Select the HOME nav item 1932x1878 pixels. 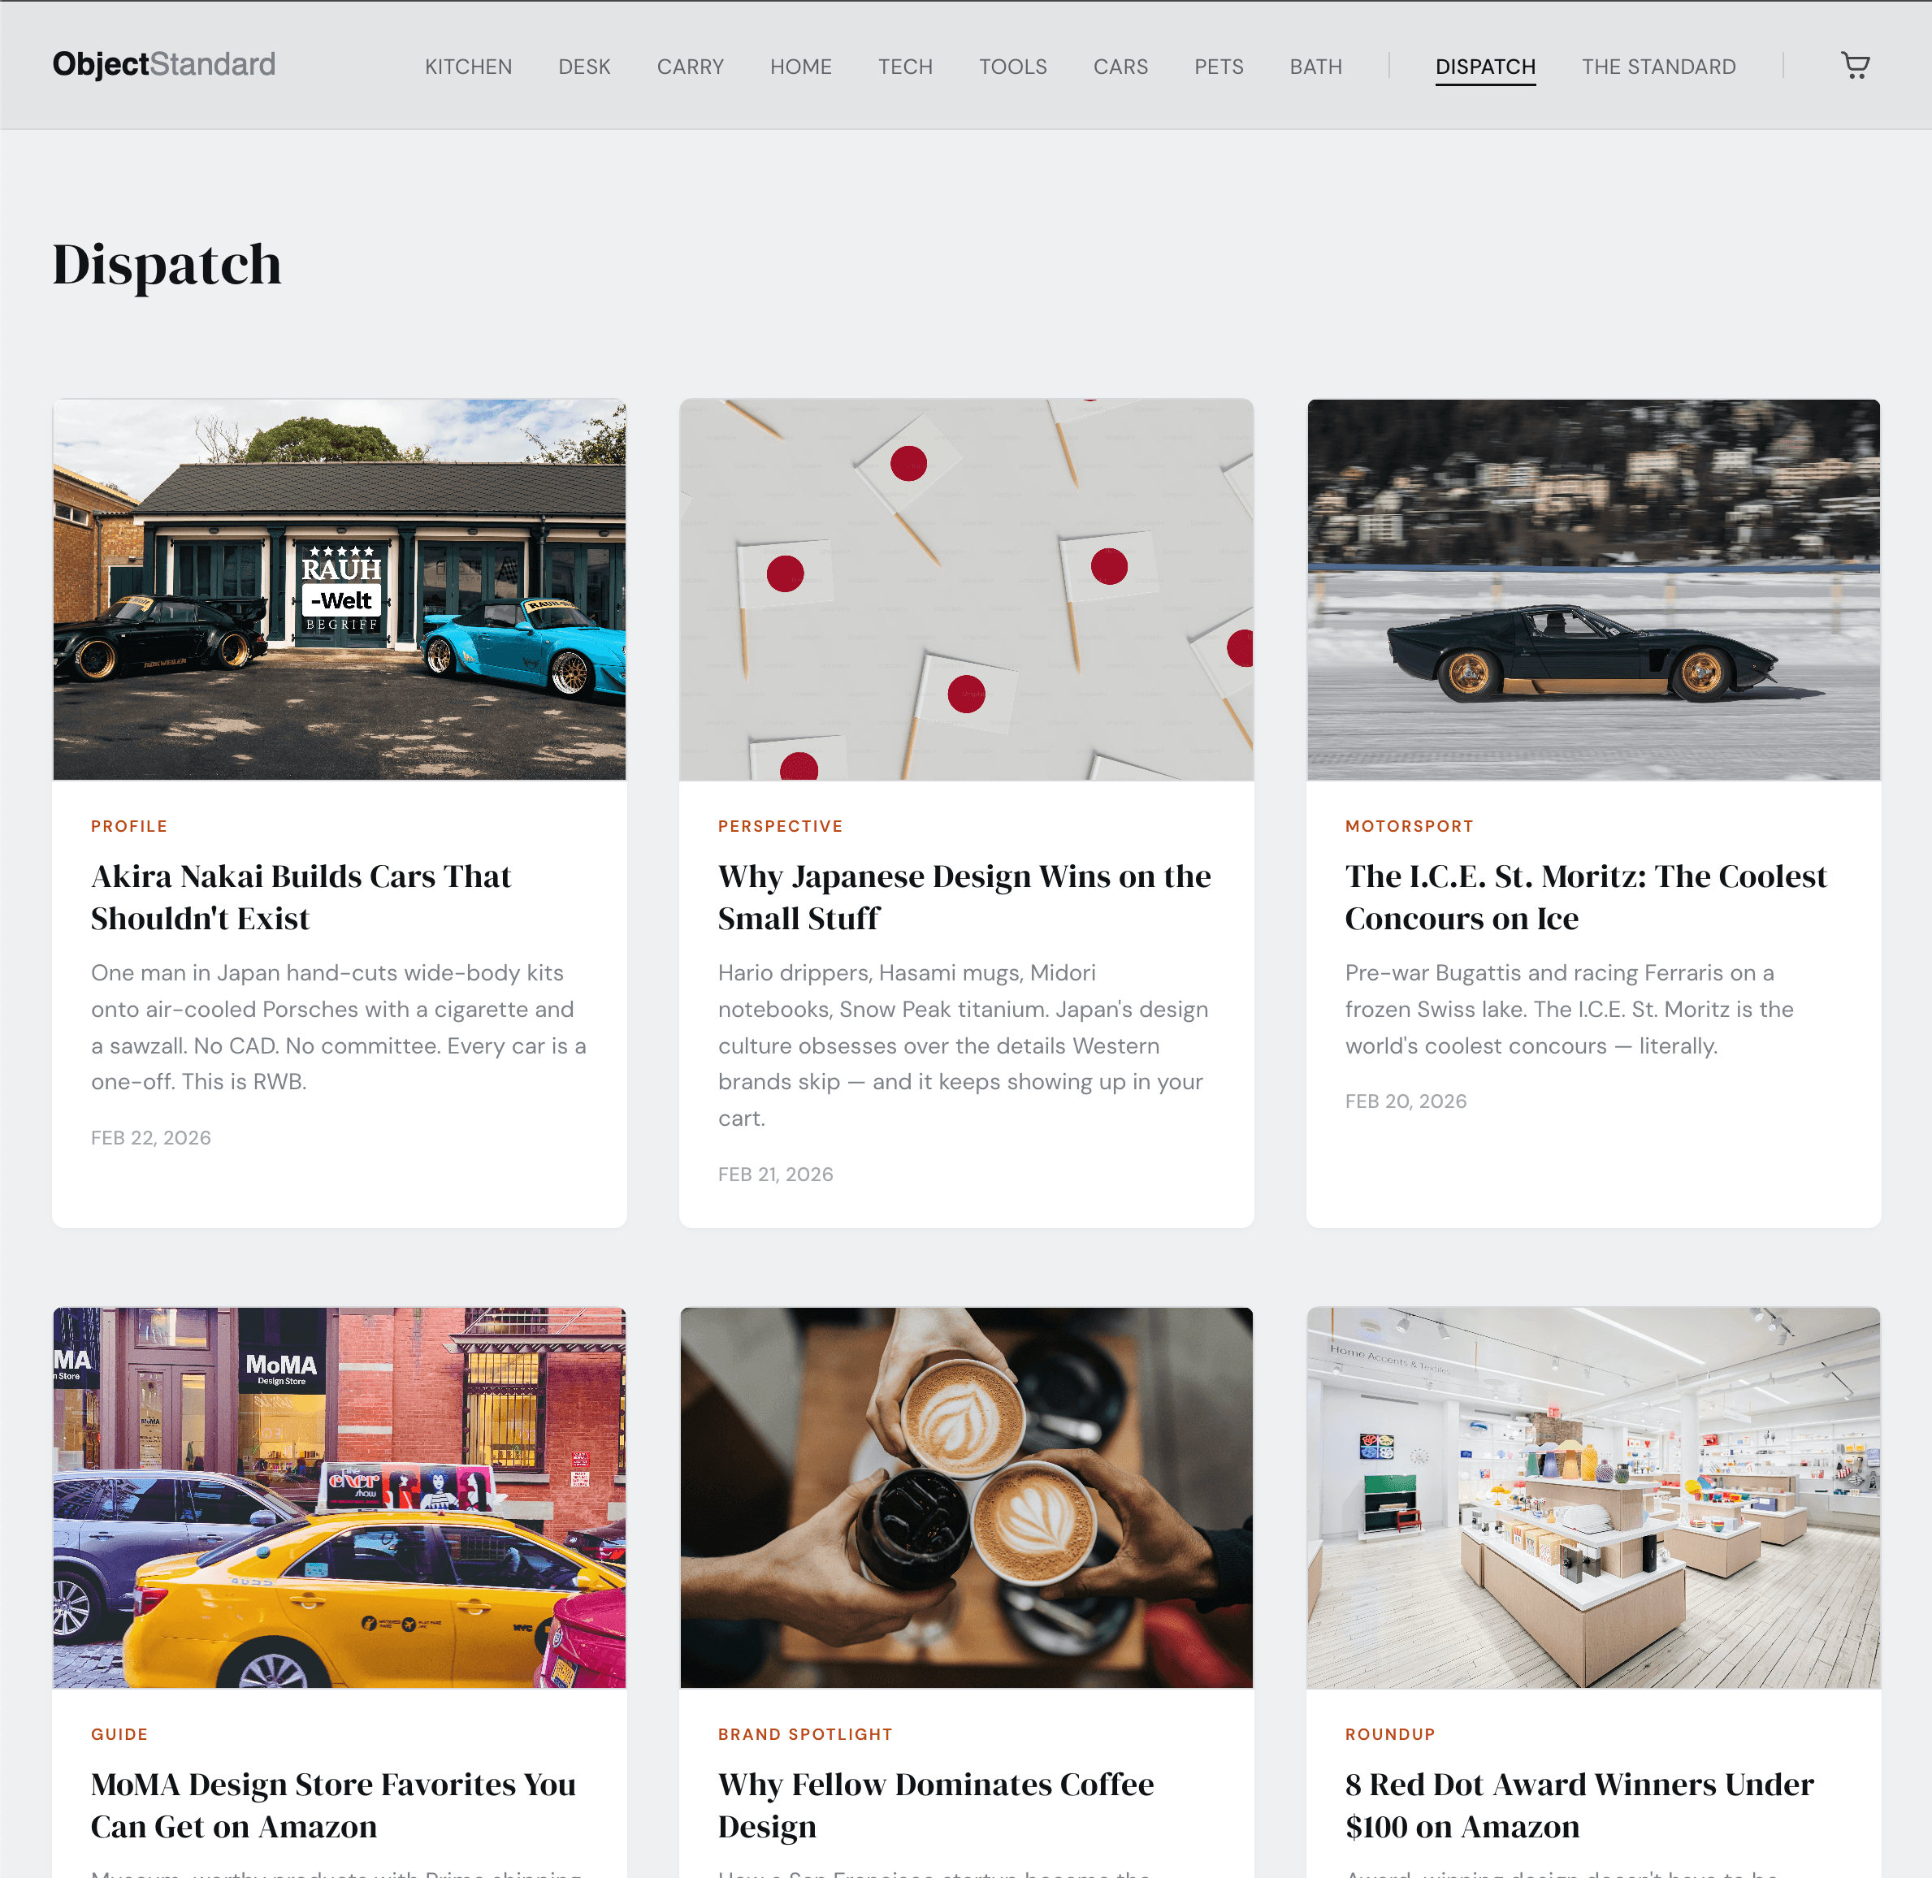(800, 66)
